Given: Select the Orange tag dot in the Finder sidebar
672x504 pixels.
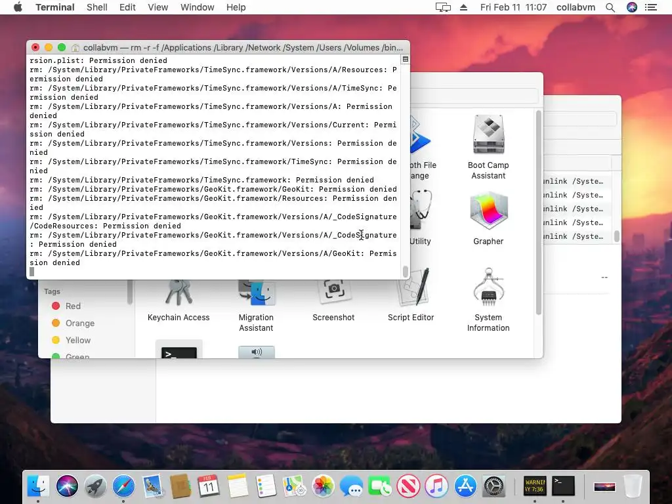Looking at the screenshot, I should (56, 323).
